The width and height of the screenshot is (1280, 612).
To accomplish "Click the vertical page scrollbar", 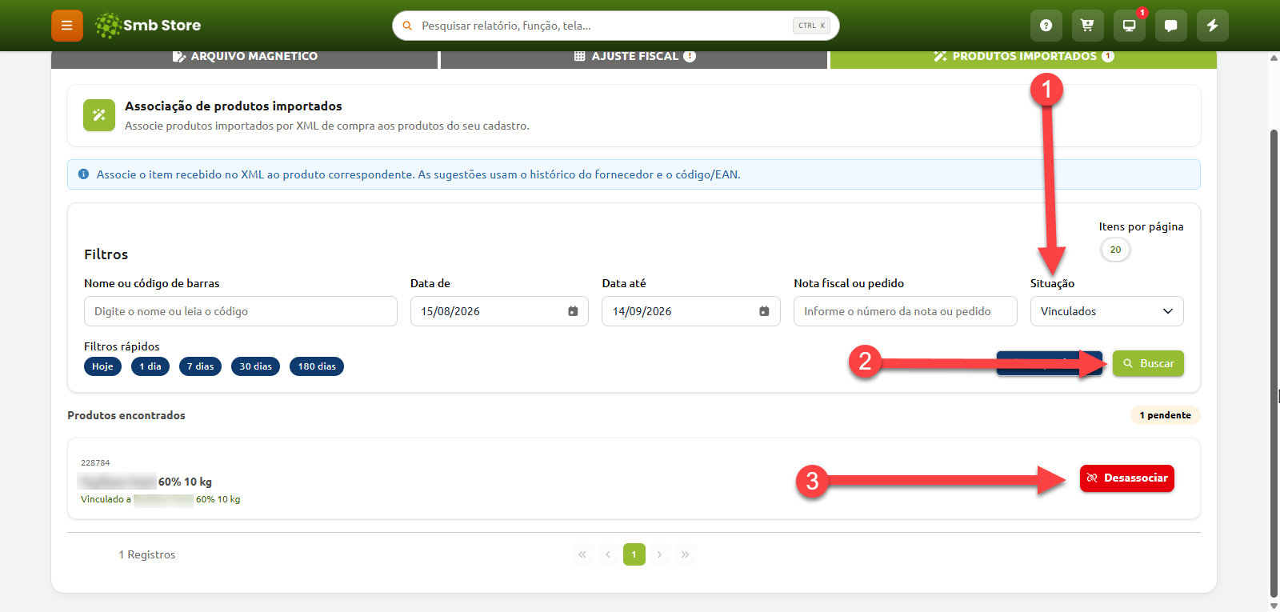I will tap(1274, 364).
